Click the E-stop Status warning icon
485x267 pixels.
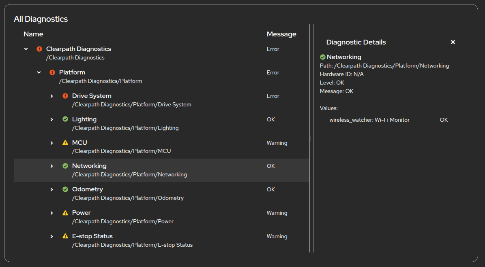[x=65, y=236]
